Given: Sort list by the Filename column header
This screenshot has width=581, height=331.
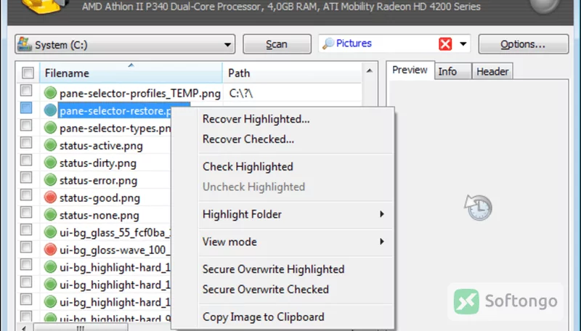Looking at the screenshot, I should point(131,73).
